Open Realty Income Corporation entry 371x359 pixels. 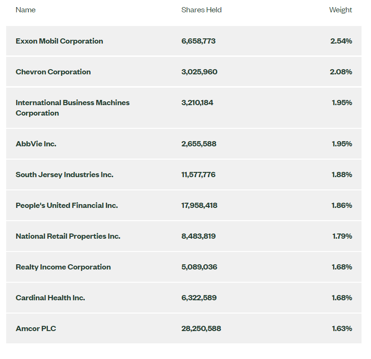pos(63,267)
